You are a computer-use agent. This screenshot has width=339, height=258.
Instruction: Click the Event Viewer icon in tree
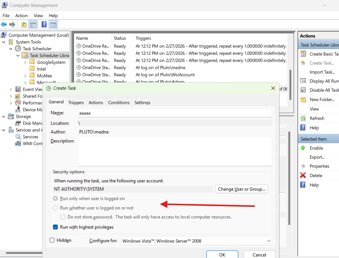point(18,89)
